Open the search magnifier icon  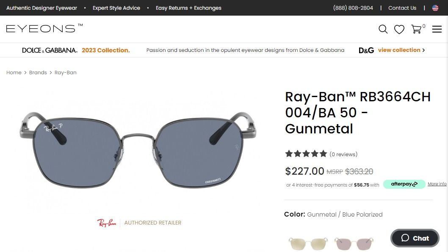383,29
